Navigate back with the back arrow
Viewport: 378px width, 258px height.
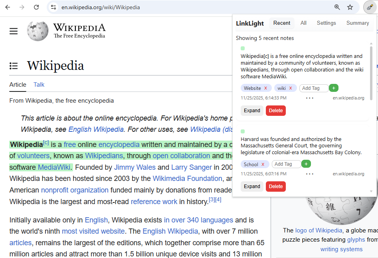7,7
